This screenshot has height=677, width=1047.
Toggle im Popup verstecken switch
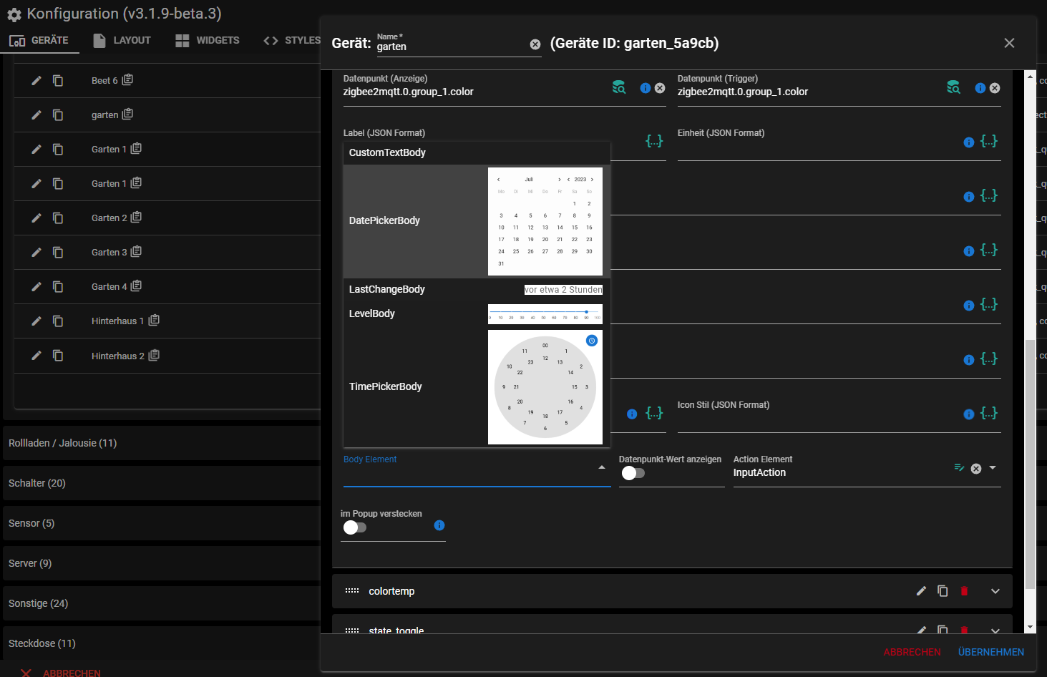[355, 527]
